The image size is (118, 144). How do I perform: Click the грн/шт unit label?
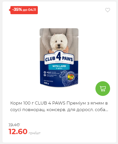click(x=35, y=133)
